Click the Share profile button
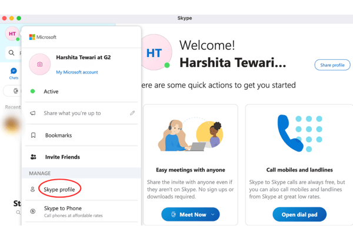Screen dimensions: 353x235 [332, 65]
